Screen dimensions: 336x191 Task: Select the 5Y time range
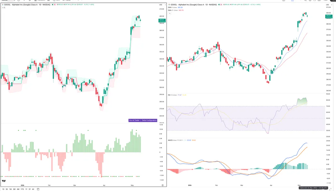click(30, 189)
